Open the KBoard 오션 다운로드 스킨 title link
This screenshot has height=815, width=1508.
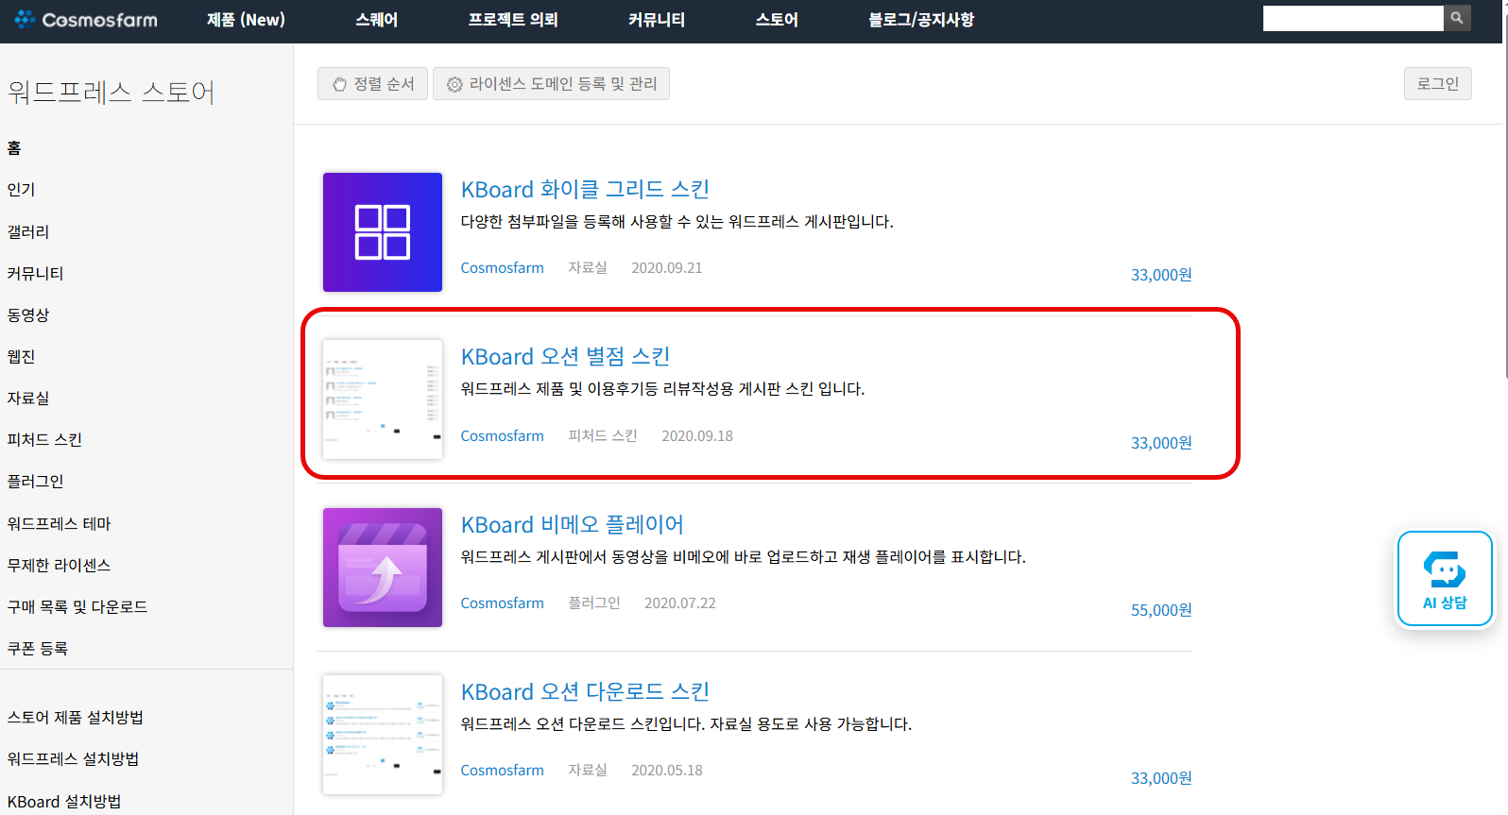coord(585,692)
